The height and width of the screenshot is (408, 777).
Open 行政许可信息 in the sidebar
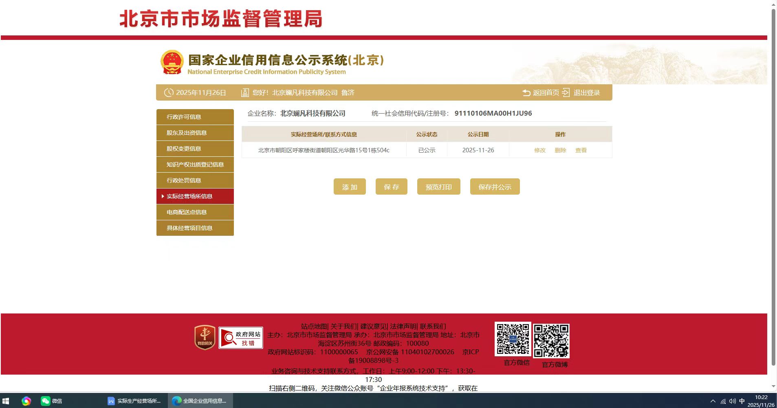pyautogui.click(x=195, y=117)
